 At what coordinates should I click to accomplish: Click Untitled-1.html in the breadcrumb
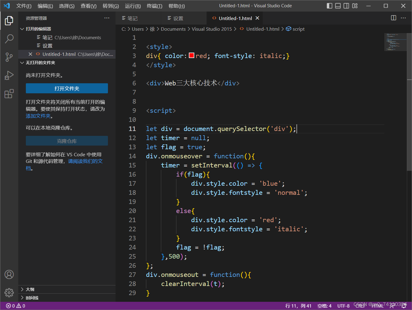click(263, 29)
